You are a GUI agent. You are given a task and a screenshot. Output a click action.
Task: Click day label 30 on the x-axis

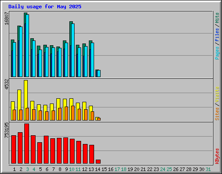coord(202,169)
